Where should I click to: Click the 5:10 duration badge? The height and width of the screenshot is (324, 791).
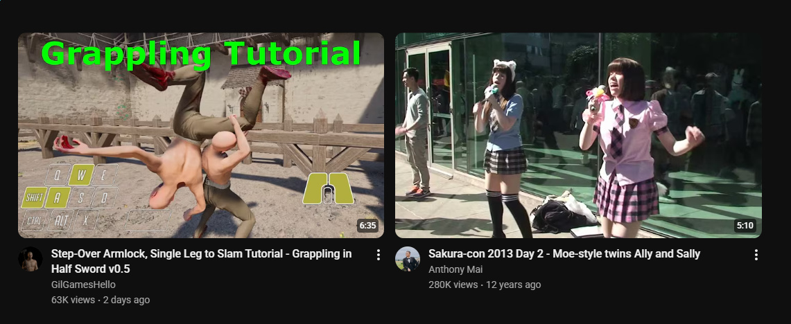point(745,225)
